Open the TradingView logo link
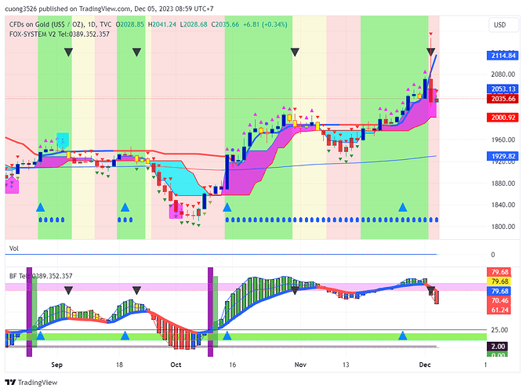The image size is (526, 392). pos(31,383)
